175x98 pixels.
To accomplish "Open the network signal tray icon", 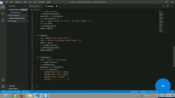I will (x=154, y=96).
